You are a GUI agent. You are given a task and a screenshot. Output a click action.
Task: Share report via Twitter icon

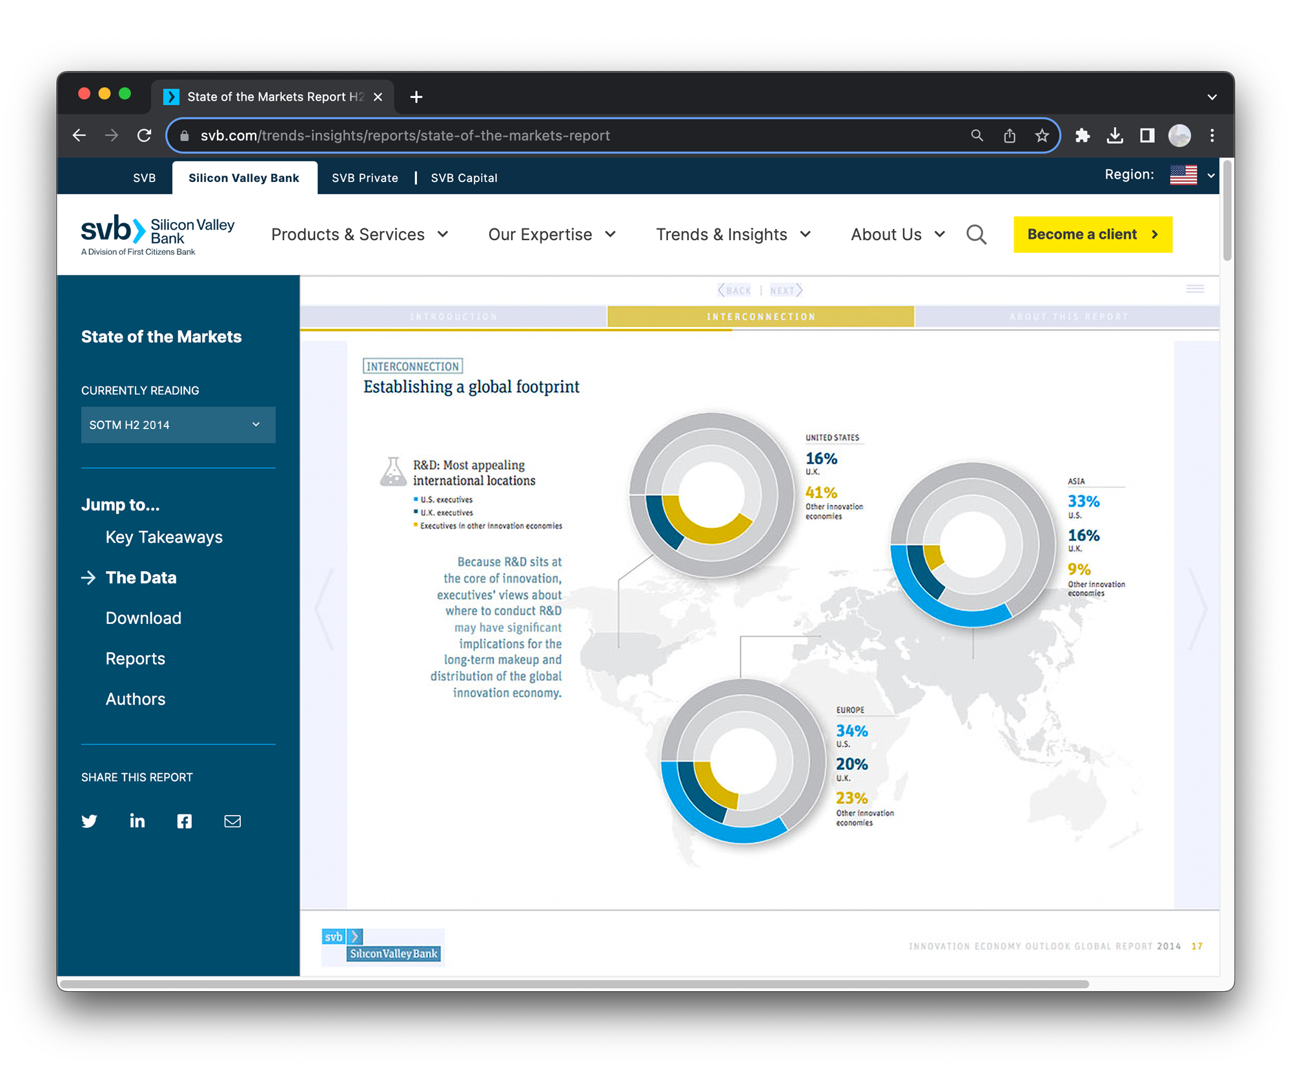[x=89, y=821]
